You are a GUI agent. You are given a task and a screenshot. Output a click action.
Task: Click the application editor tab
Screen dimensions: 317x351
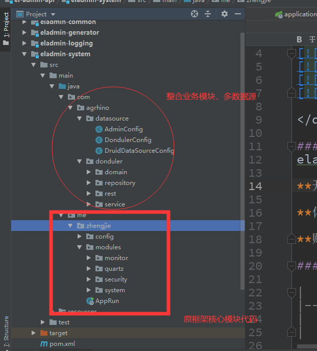tap(296, 14)
